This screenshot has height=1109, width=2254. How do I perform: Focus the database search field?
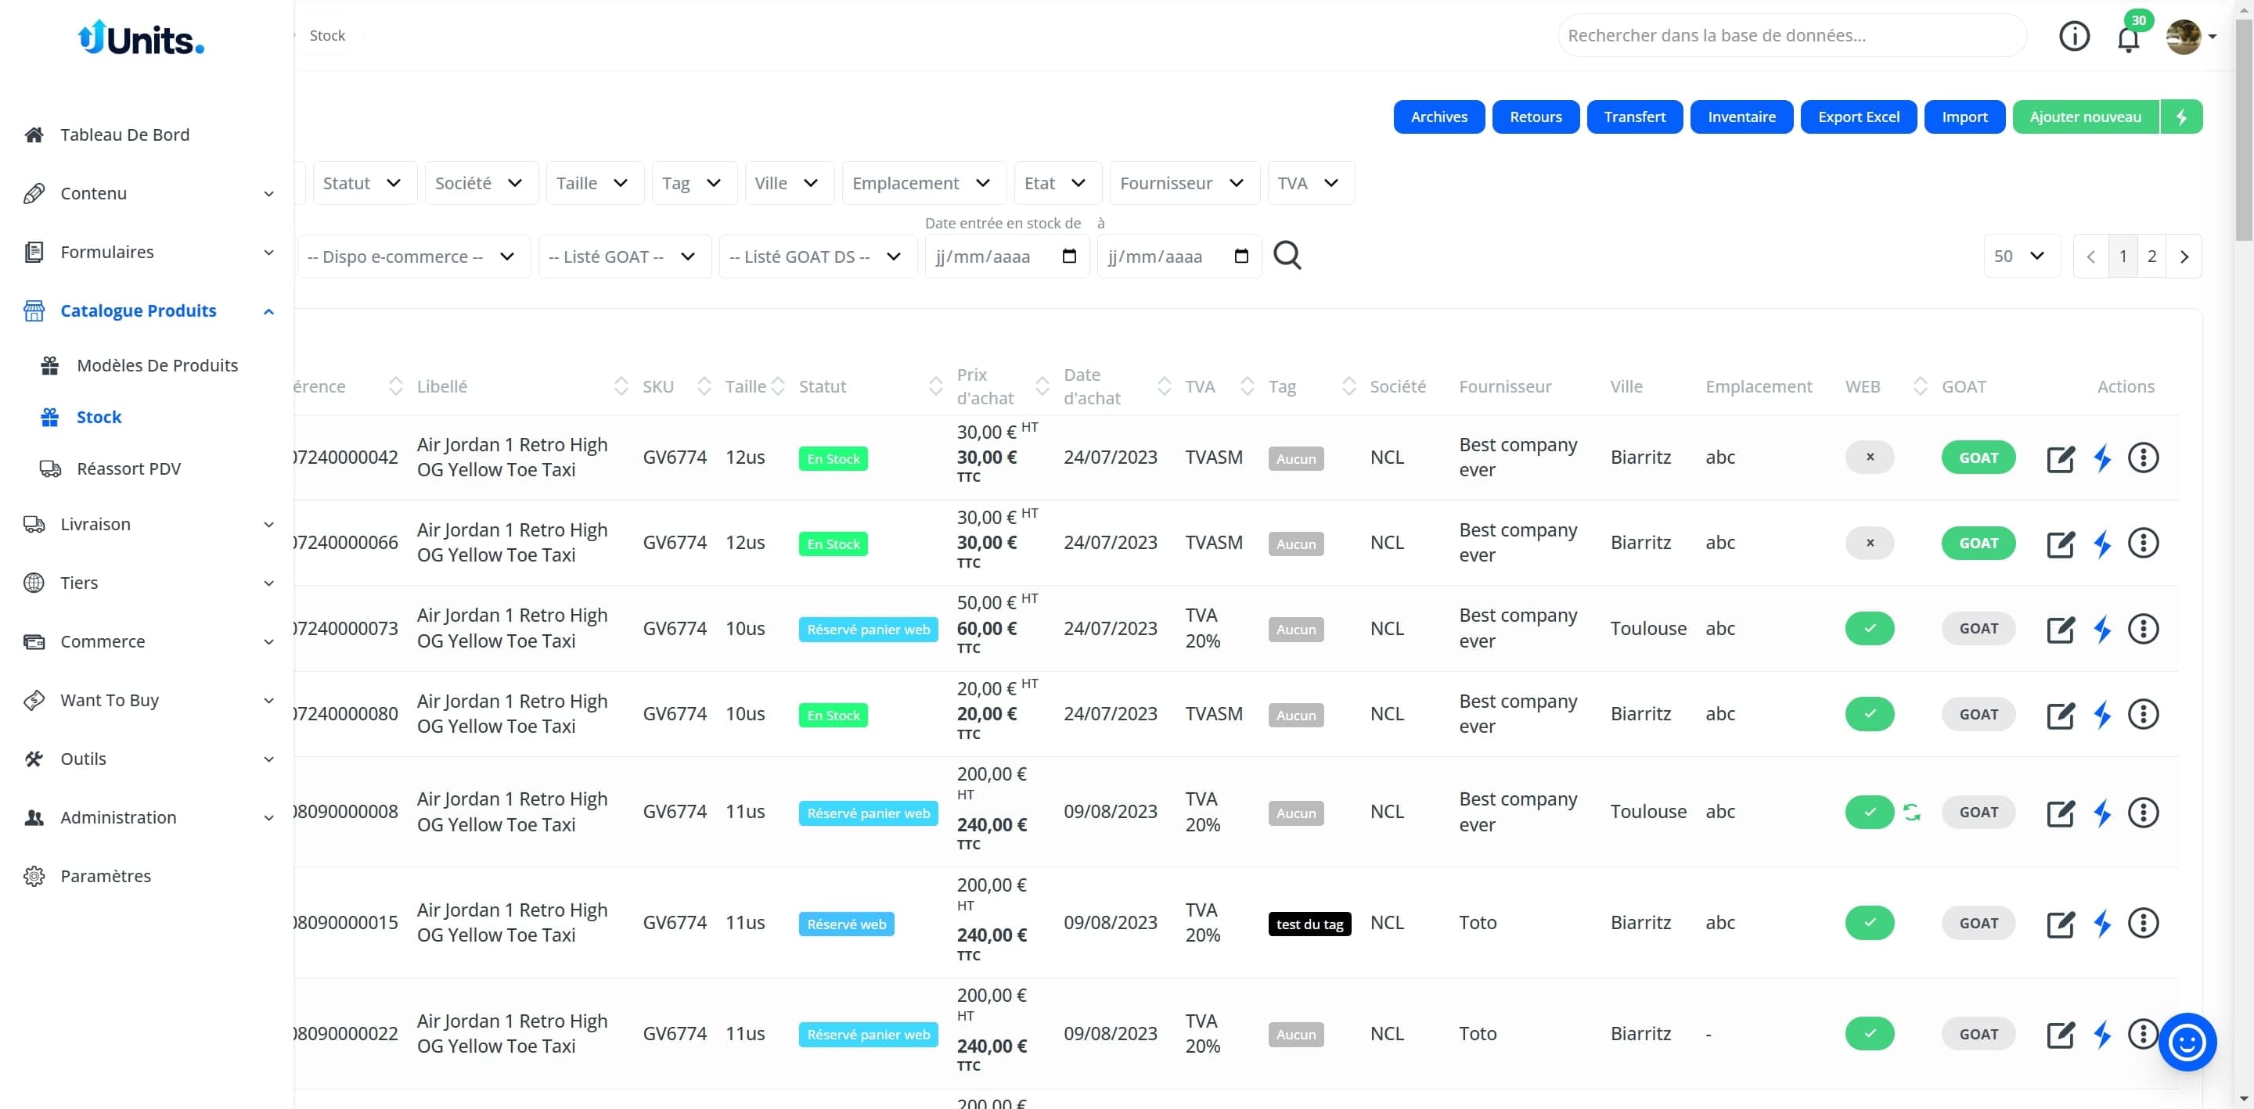pos(1791,36)
